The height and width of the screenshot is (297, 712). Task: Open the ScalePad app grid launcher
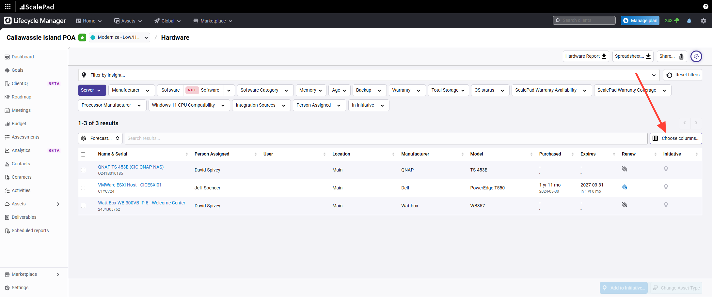pos(8,7)
